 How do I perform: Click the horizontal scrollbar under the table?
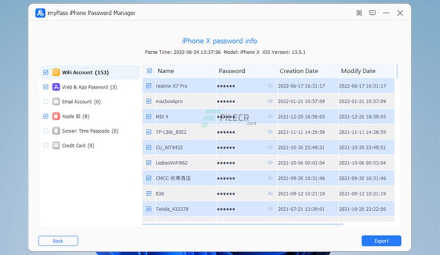click(243, 224)
